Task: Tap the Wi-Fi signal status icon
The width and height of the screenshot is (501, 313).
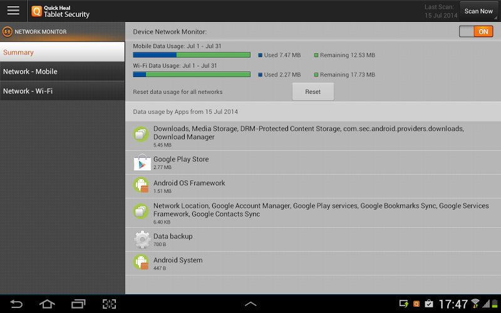Action: [475, 304]
